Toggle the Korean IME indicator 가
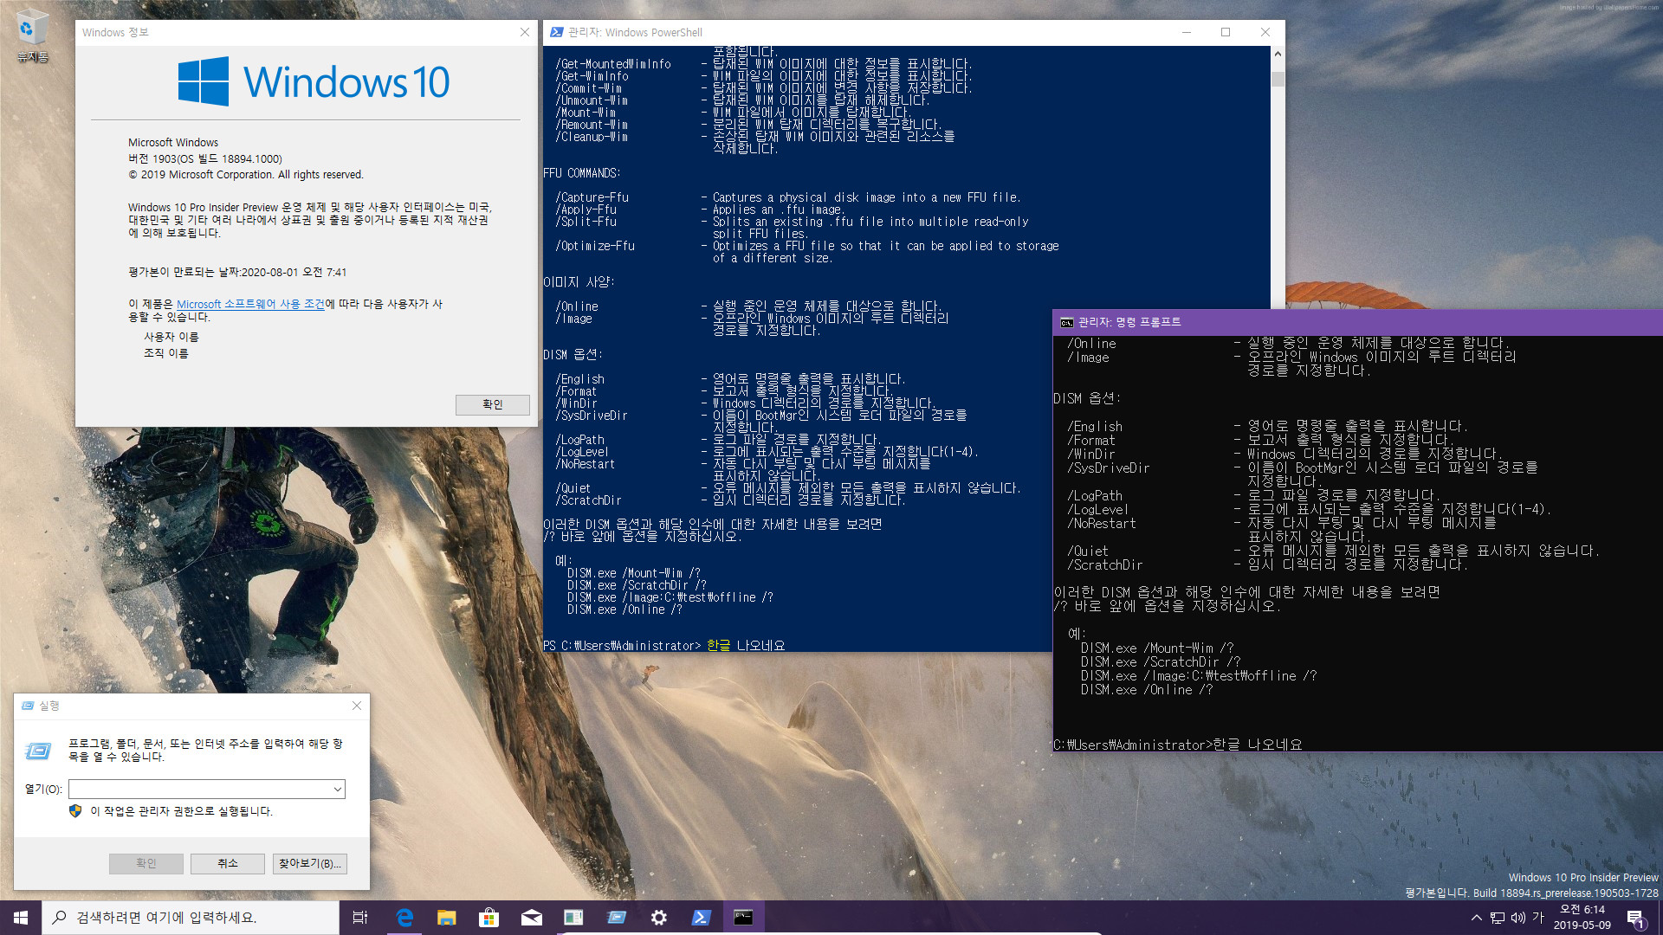The width and height of the screenshot is (1663, 935). point(1538,917)
